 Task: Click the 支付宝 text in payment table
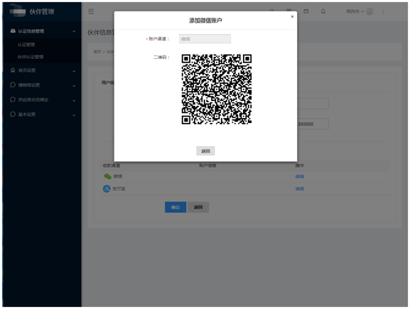(x=119, y=189)
